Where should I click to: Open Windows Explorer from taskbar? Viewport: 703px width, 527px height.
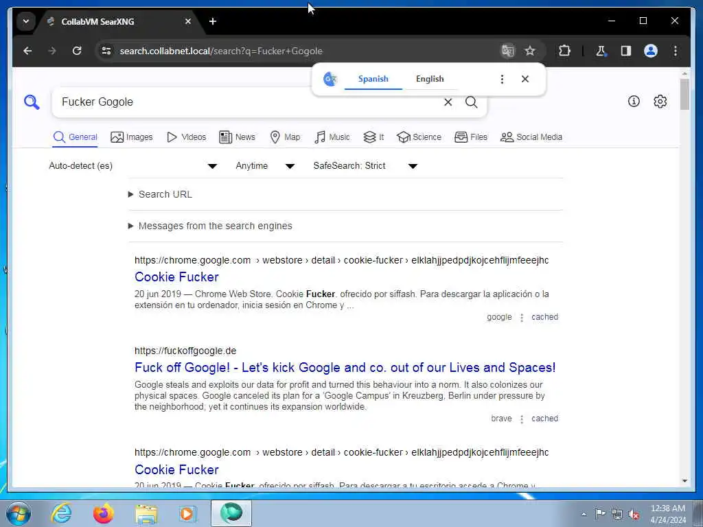[x=146, y=515]
